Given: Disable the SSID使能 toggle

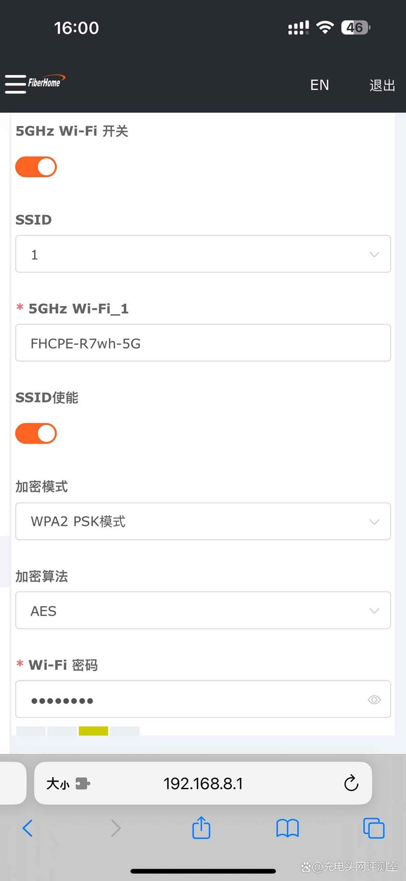Looking at the screenshot, I should click(36, 433).
